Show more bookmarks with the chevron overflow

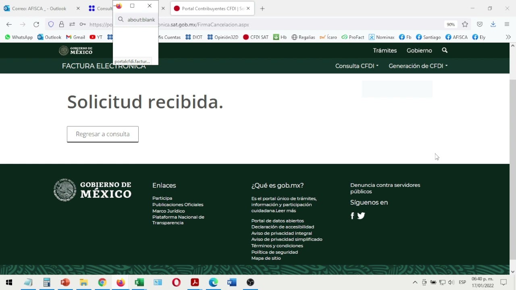tap(508, 37)
